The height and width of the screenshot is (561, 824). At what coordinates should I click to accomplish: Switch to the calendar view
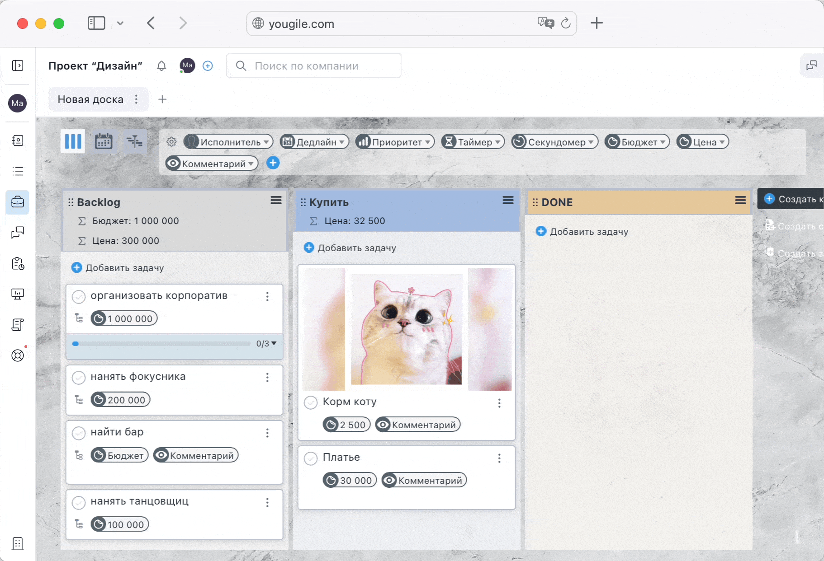click(x=104, y=141)
